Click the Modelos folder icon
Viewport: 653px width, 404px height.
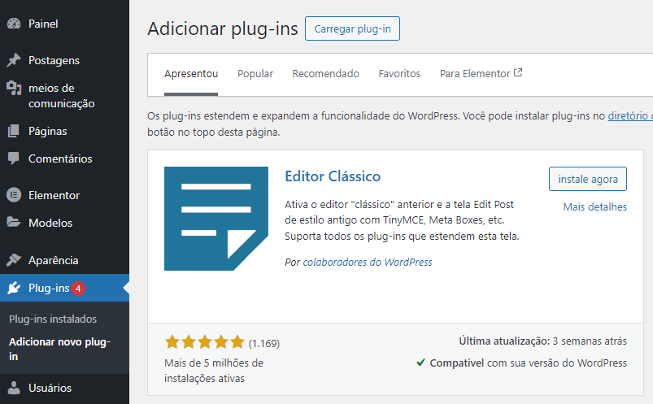click(14, 223)
